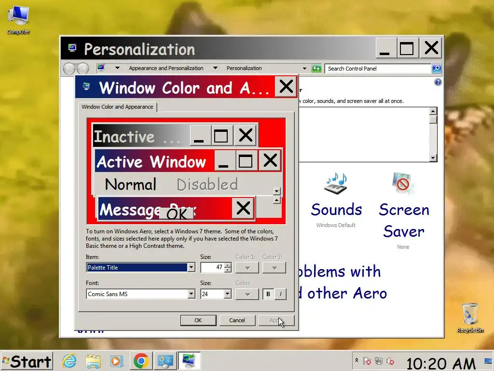Select the Window Color and Appearance tab
Image resolution: width=494 pixels, height=371 pixels.
tap(117, 107)
